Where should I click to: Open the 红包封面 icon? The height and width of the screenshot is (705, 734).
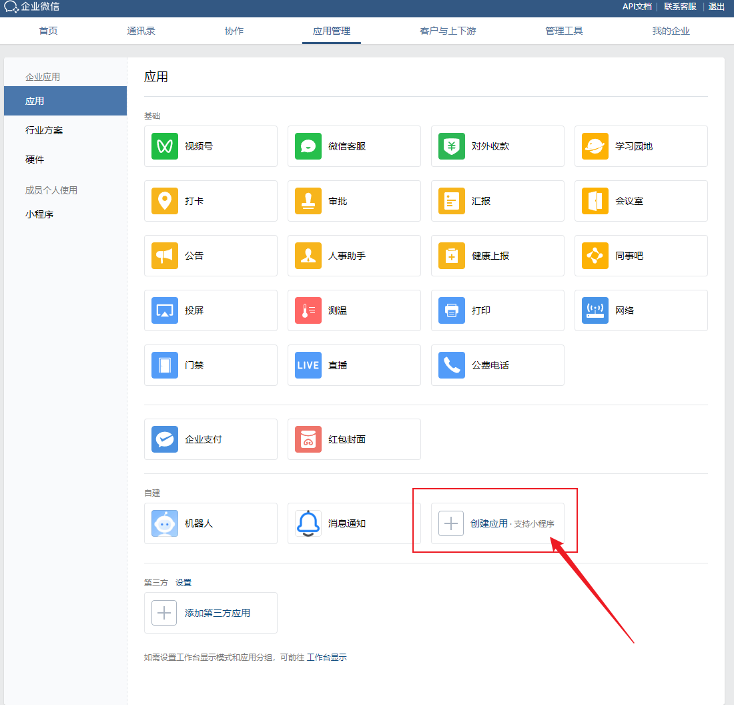(x=308, y=439)
